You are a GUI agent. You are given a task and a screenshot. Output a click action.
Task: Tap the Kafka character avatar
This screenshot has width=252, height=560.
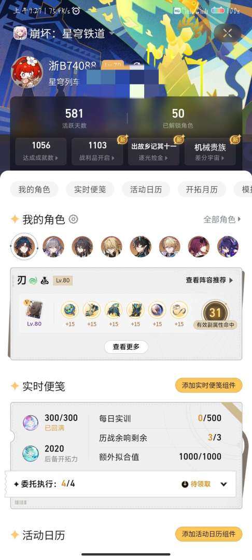coord(199,246)
